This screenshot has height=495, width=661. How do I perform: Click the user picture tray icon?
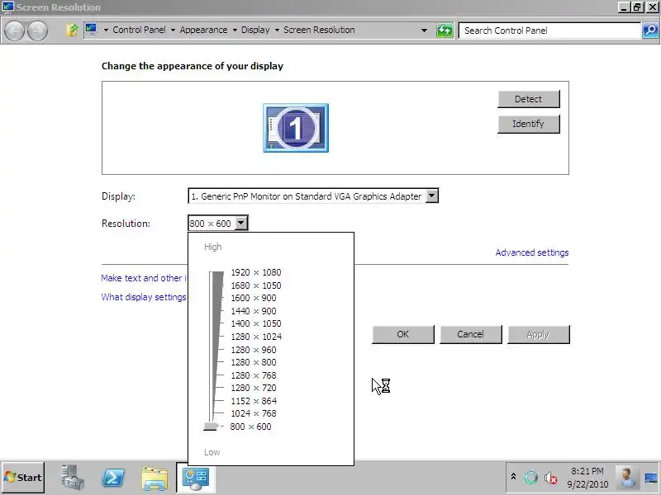627,478
